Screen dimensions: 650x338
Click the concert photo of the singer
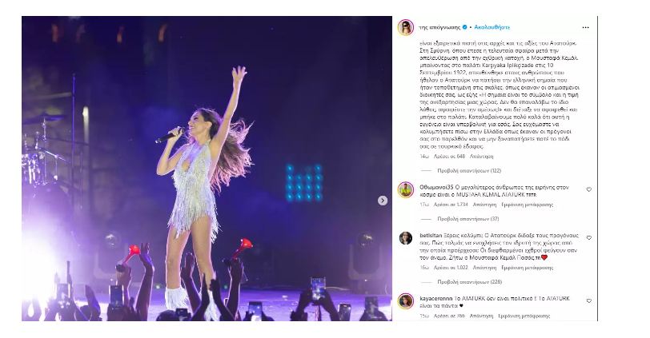pos(207,169)
